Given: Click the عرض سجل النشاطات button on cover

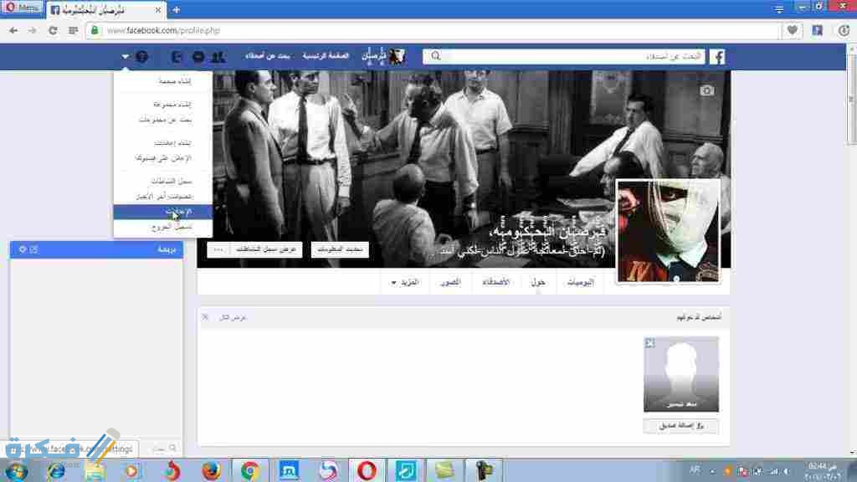Looking at the screenshot, I should click(x=266, y=249).
